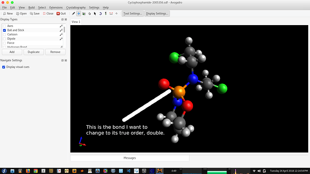This screenshot has width=310, height=174.
Task: Enable the Dipole display type
Action: (x=4, y=39)
